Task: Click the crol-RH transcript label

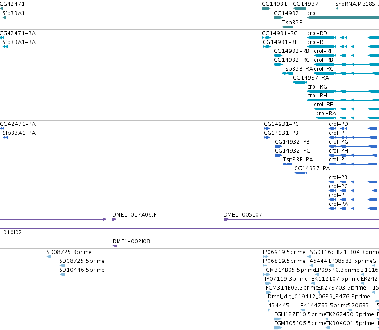Action: [x=317, y=96]
